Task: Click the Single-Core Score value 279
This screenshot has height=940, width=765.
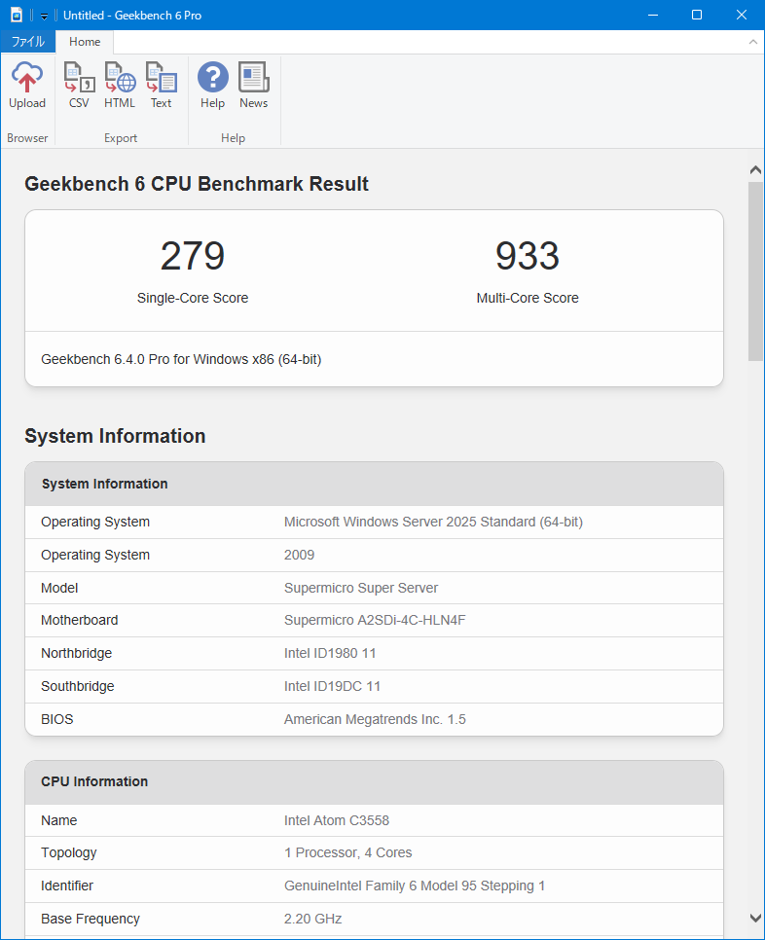Action: pyautogui.click(x=193, y=256)
